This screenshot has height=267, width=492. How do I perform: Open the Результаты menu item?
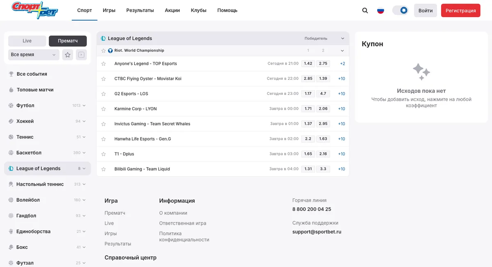140,10
